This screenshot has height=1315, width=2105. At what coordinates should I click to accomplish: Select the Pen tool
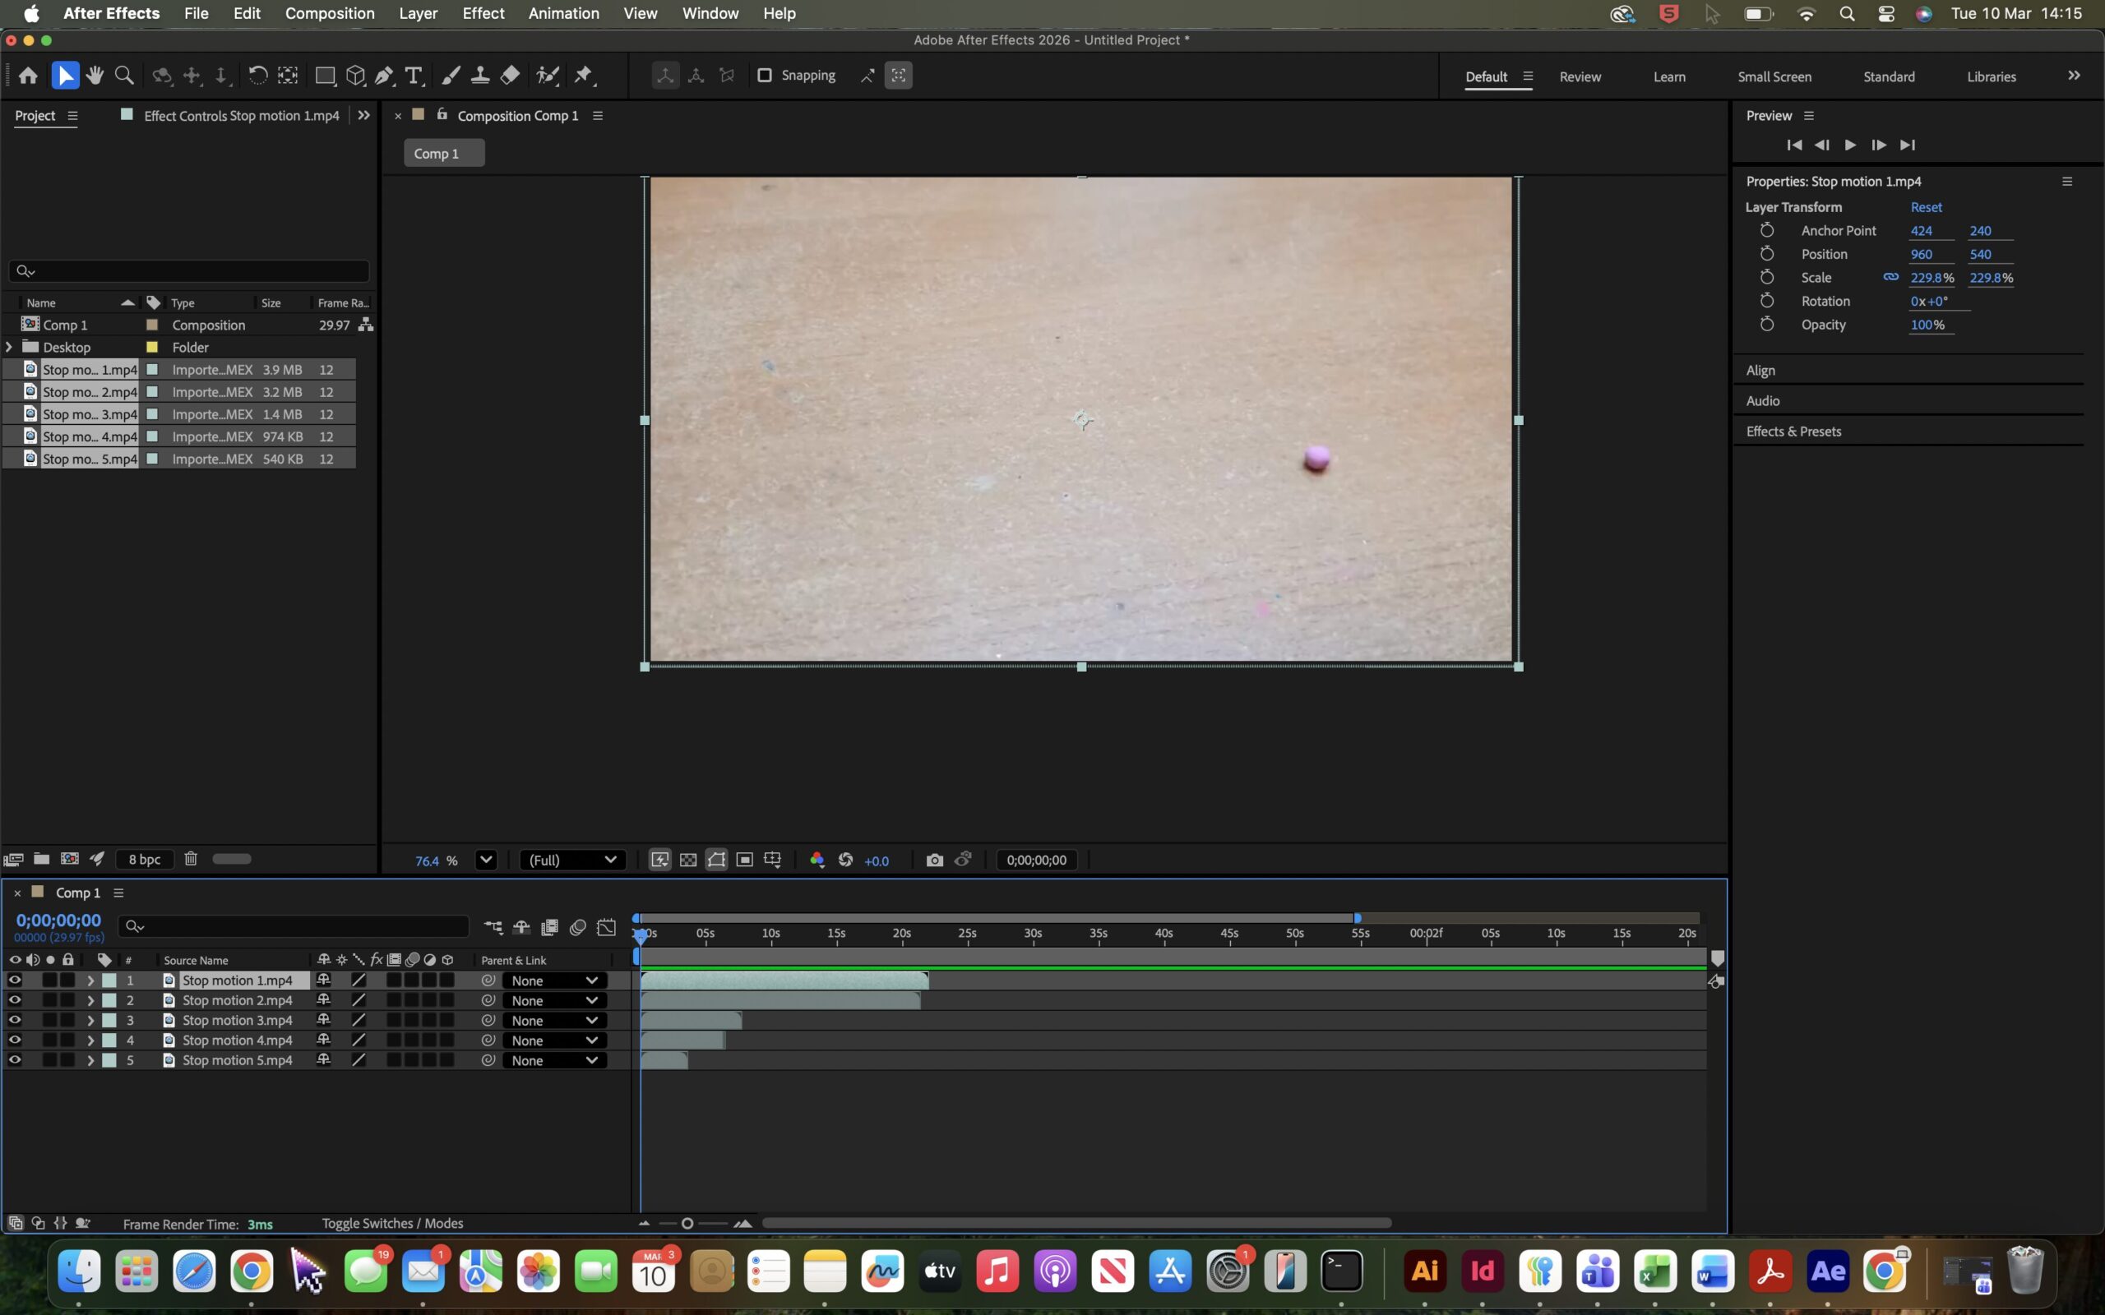click(x=384, y=76)
